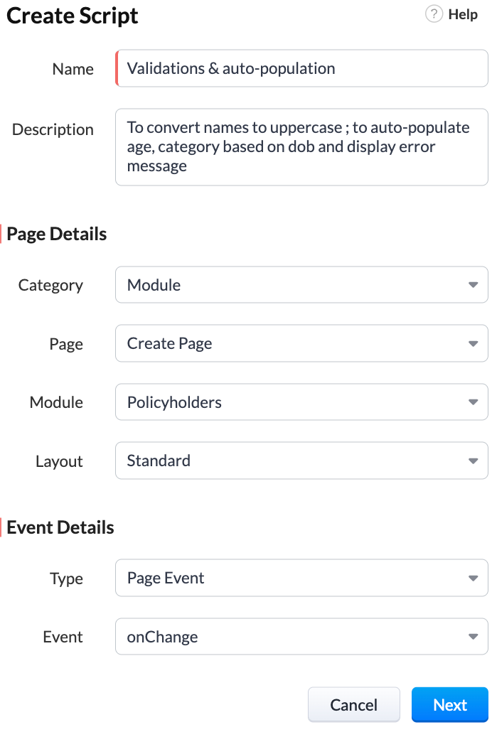Click the Next button
The height and width of the screenshot is (732, 492).
[x=450, y=704]
